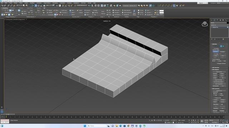The width and height of the screenshot is (229, 128).
Task: Open the Modifiers menu
Action: click(x=32, y=3)
